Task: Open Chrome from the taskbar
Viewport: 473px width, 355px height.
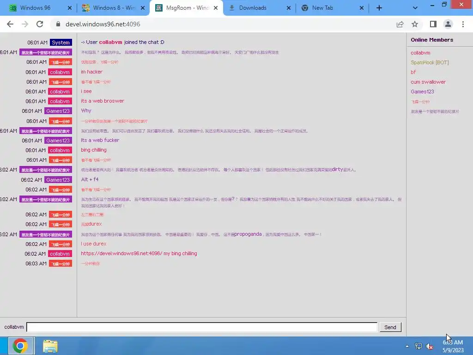Action: click(20, 346)
